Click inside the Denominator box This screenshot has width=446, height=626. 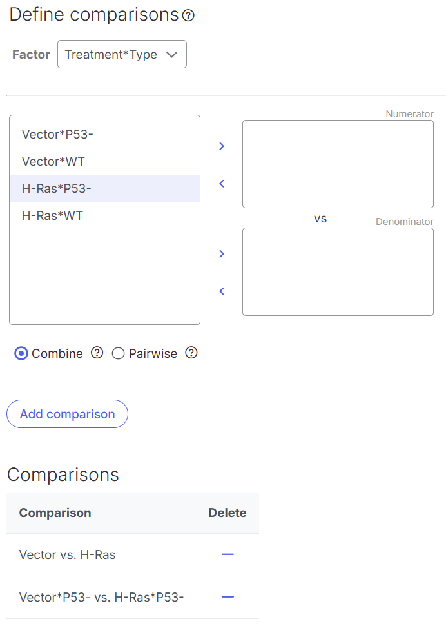(338, 272)
